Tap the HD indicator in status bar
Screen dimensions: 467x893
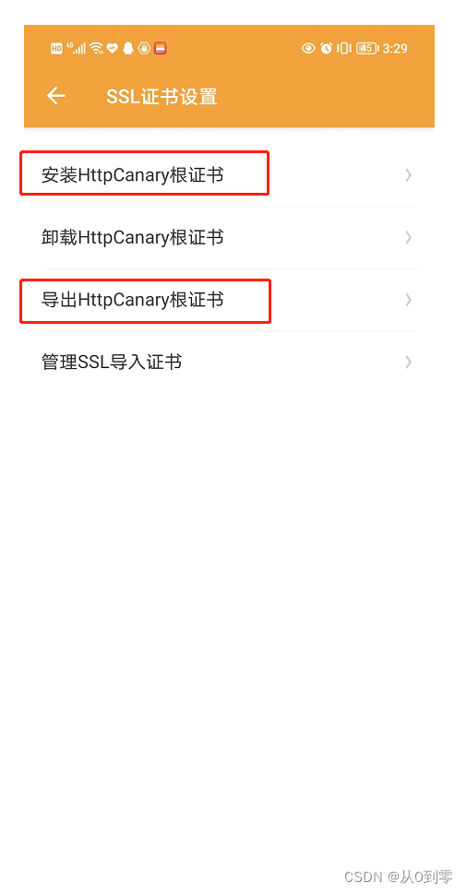click(56, 48)
